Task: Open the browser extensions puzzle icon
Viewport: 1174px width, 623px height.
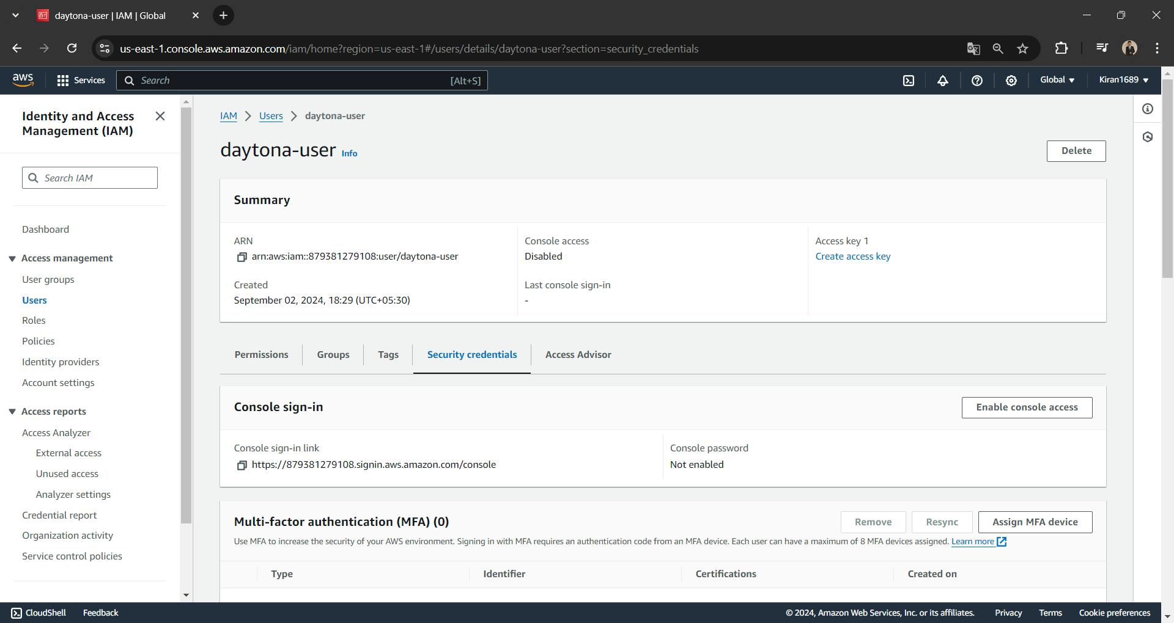Action: (x=1061, y=48)
